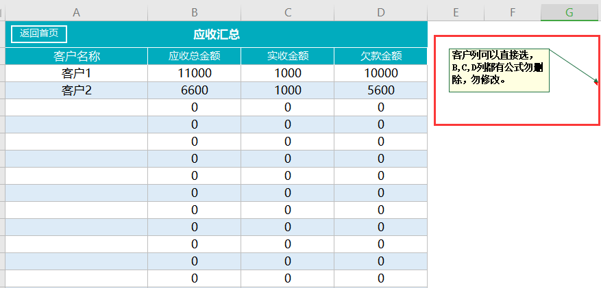
Task: Click the red comment indicator triangle
Action: pyautogui.click(x=596, y=81)
